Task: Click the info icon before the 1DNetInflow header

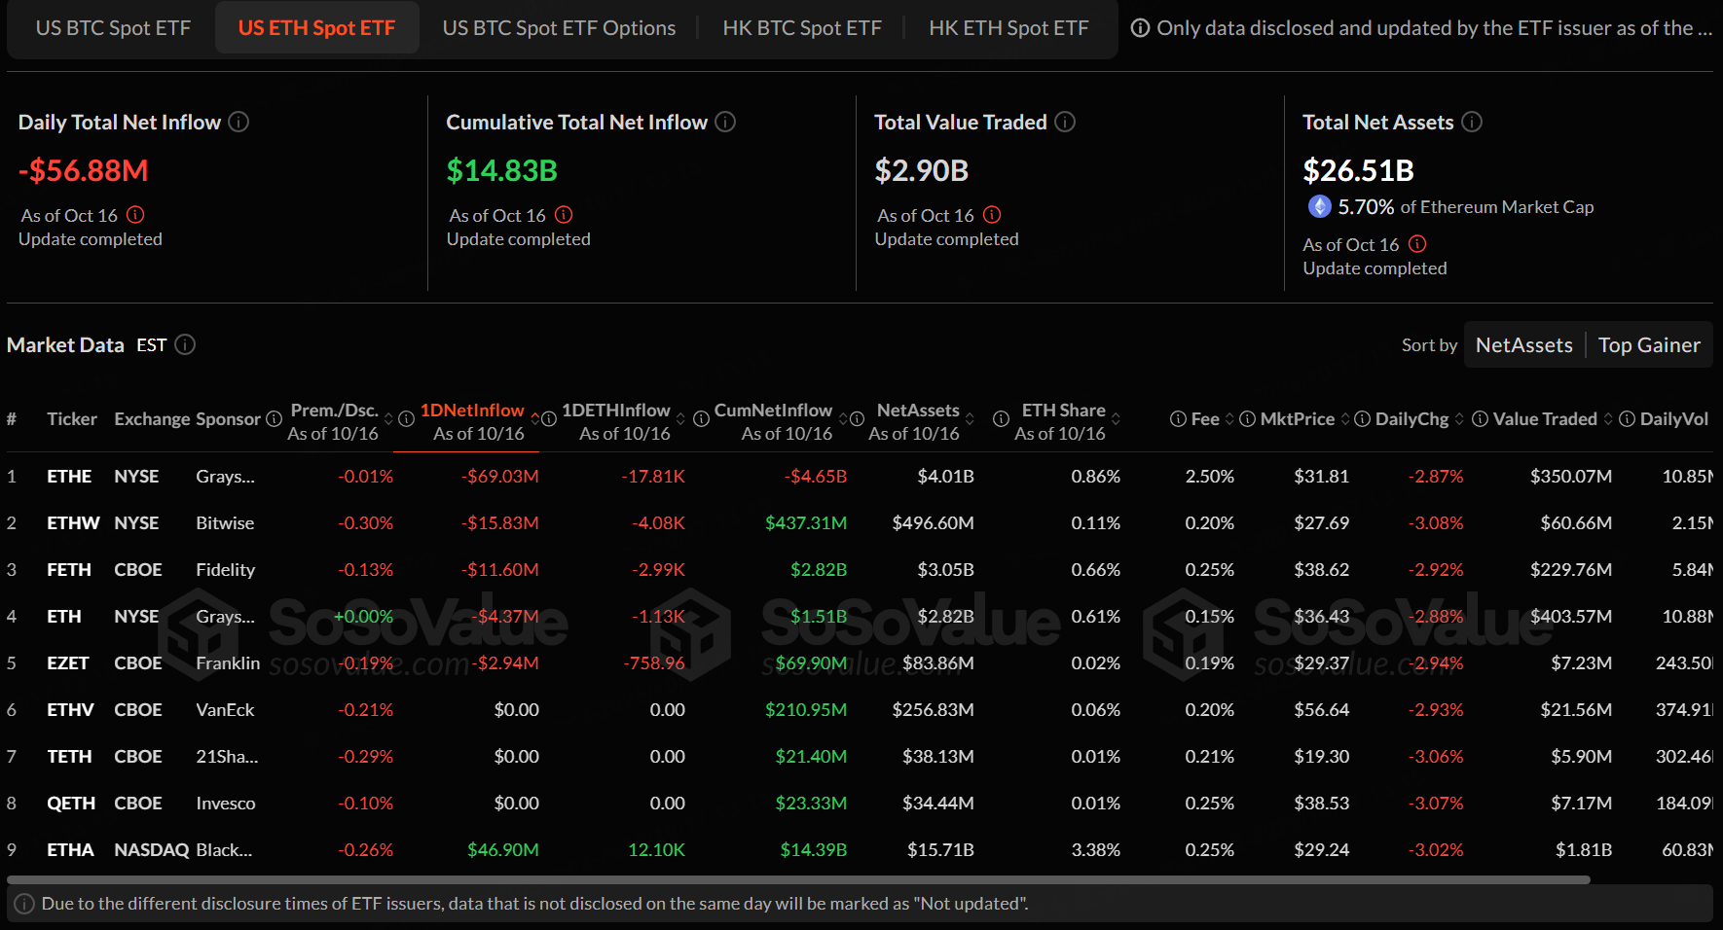Action: pyautogui.click(x=407, y=419)
